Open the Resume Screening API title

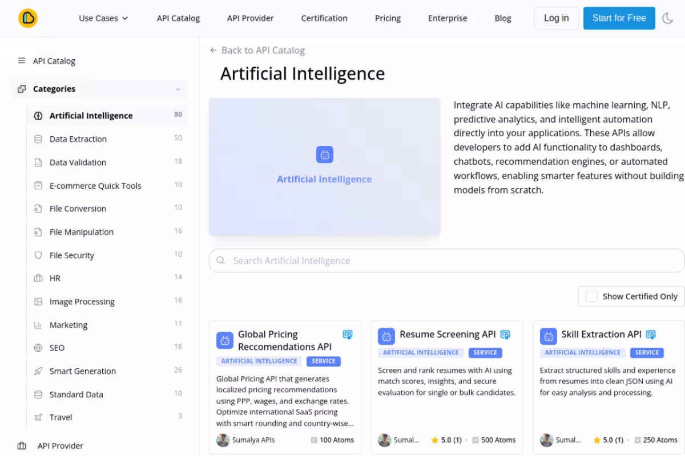448,334
